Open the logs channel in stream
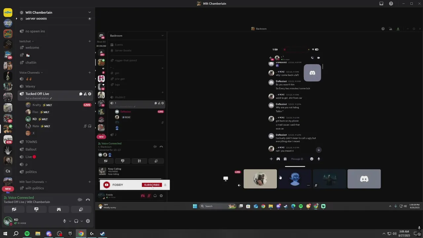The image size is (423, 238). click(117, 85)
